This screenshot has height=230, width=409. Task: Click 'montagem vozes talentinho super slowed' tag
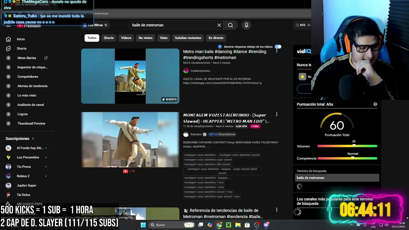[x=208, y=160]
